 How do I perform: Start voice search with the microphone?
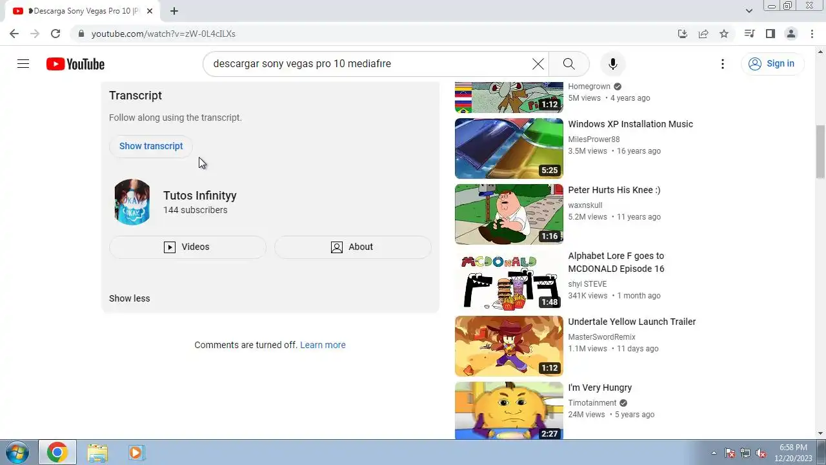click(x=613, y=64)
